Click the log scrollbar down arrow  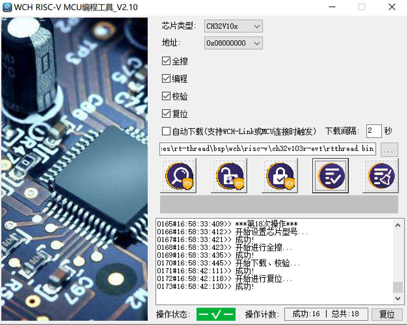point(398,298)
